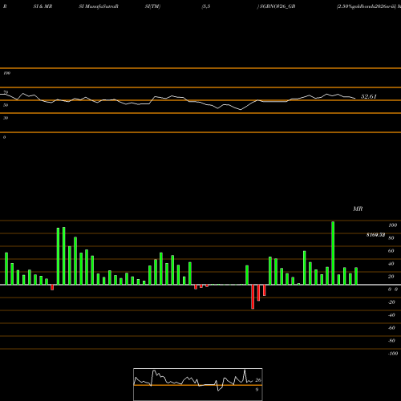Image resolution: width=401 pixels, height=401 pixels.
Task: Click the MR axis label -20
Action: [x=391, y=302]
